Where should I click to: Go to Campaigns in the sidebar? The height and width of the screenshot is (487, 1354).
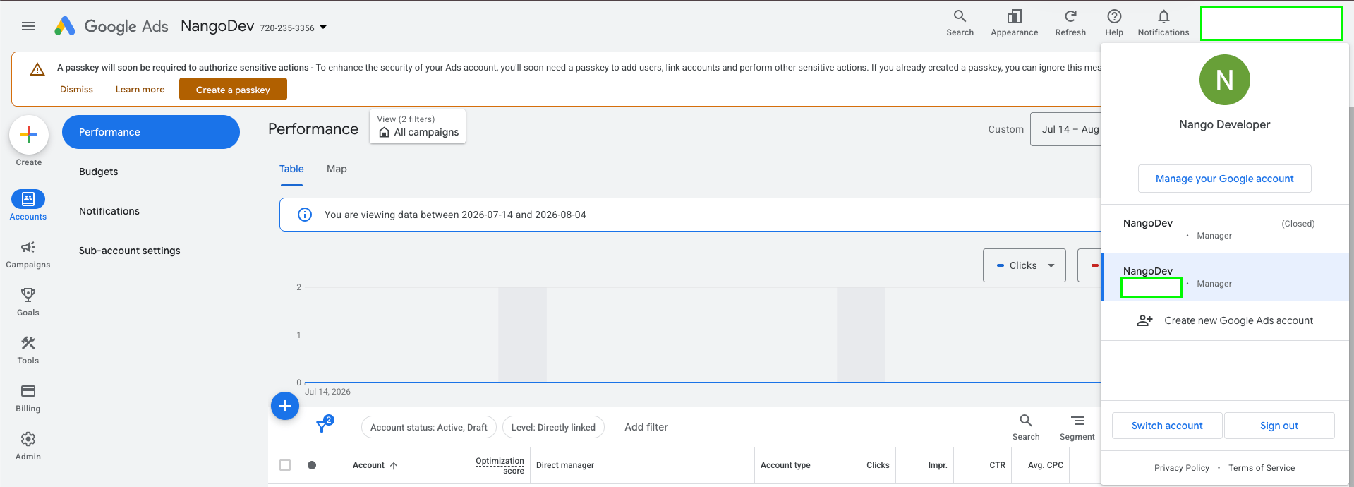(x=28, y=254)
